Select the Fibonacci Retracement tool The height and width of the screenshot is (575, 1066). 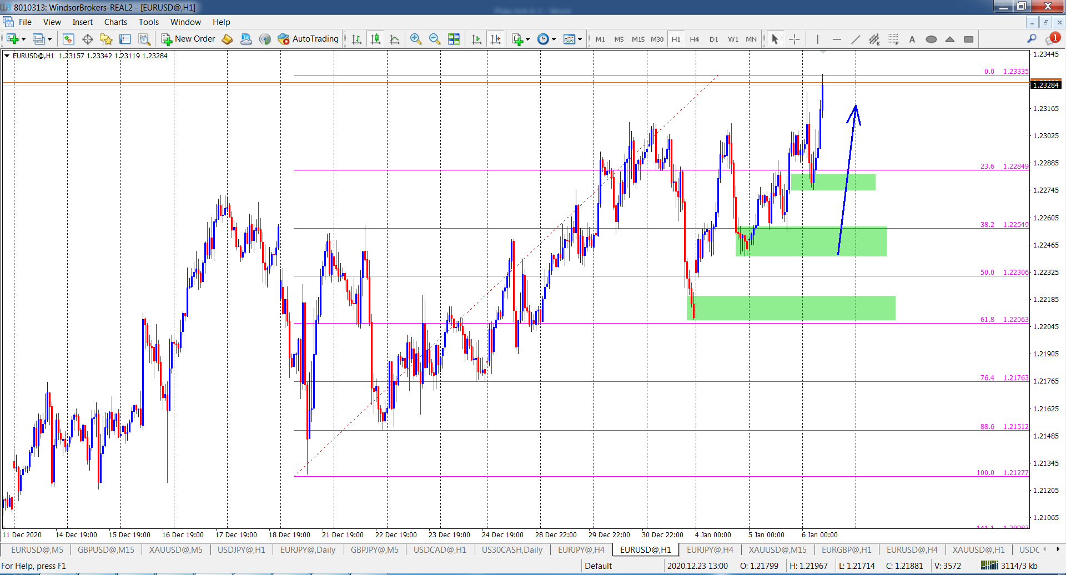[893, 39]
